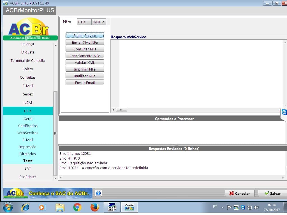This screenshot has height=215, width=287.
Task: Click Resposta WebService horizontal scrollbar thumb
Action: (x=121, y=110)
